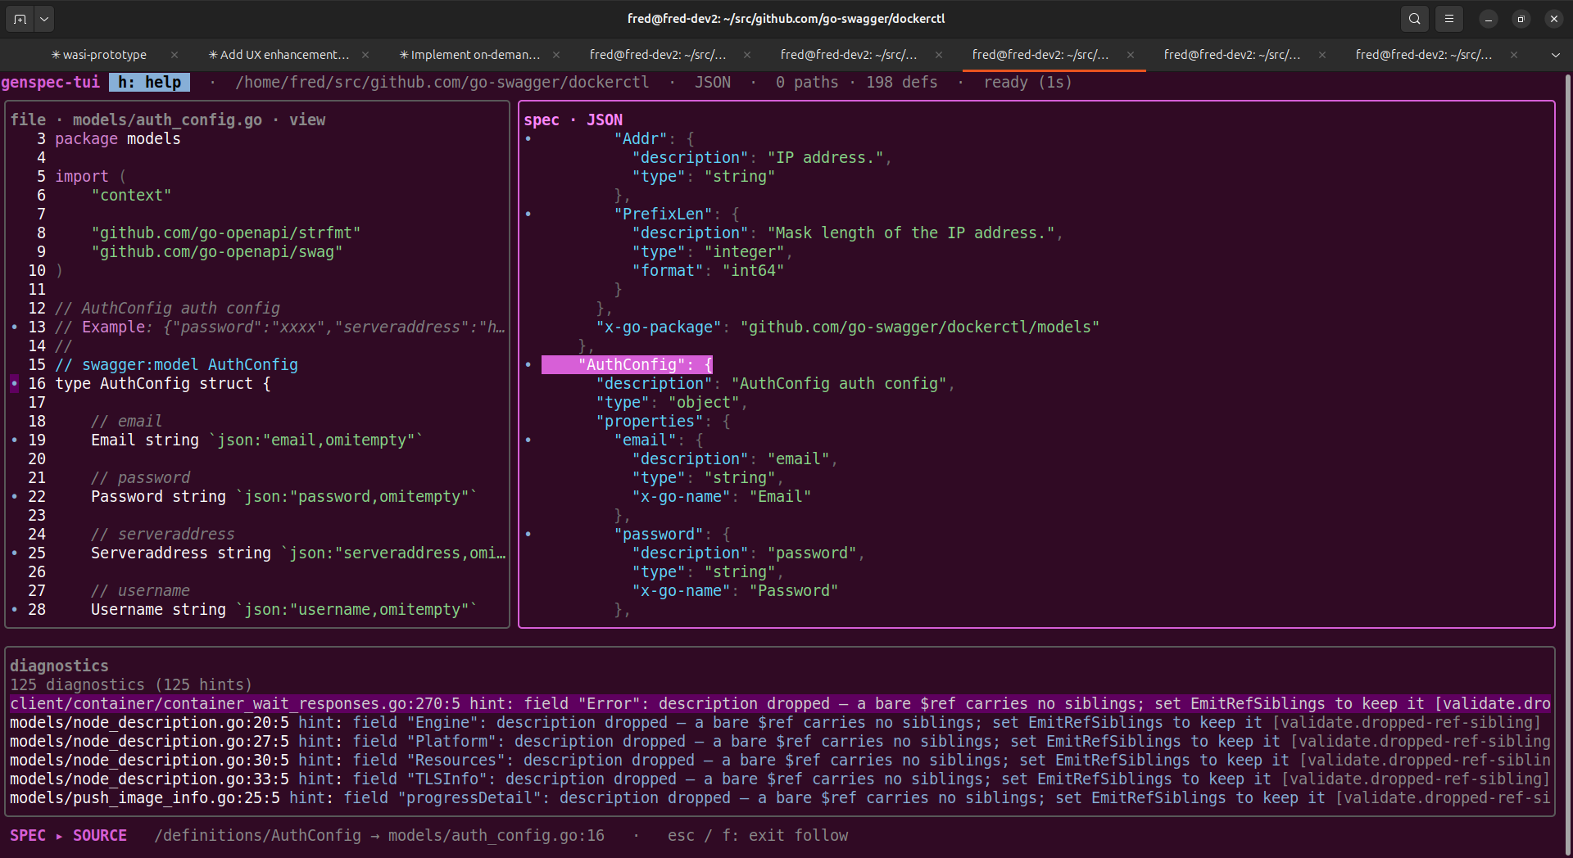Click the 'type AuthConfig struct {' line
Viewport: 1573px width, 858px height.
162,383
